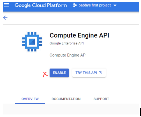Enable the Compute Engine API

tap(59, 73)
